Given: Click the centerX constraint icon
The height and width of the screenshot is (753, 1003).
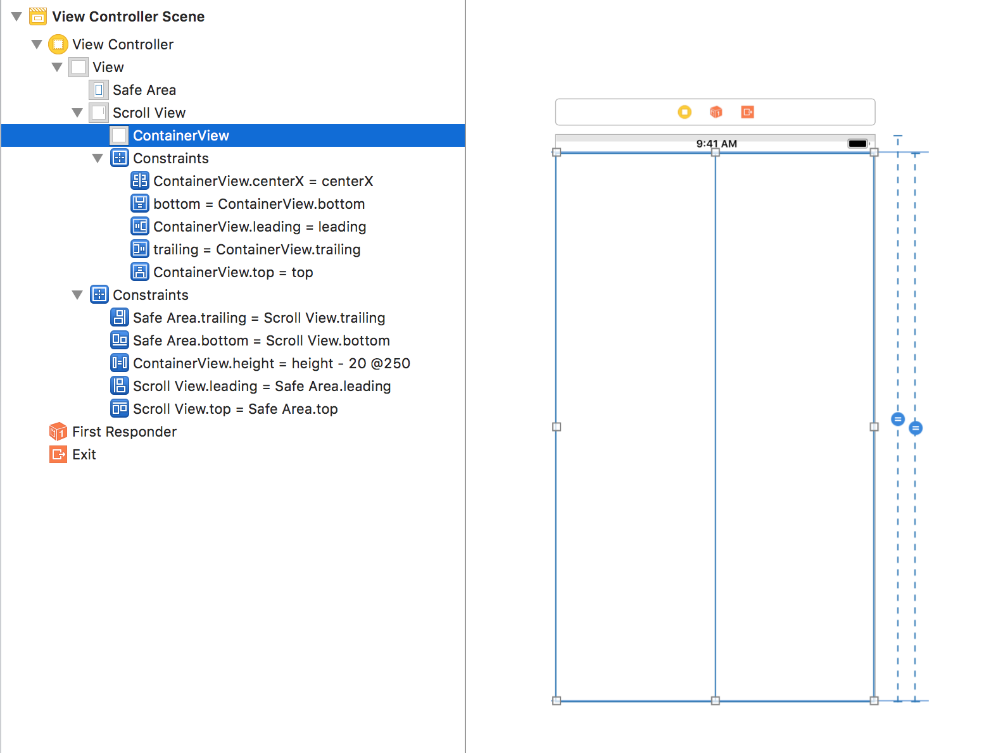Looking at the screenshot, I should click(x=140, y=181).
